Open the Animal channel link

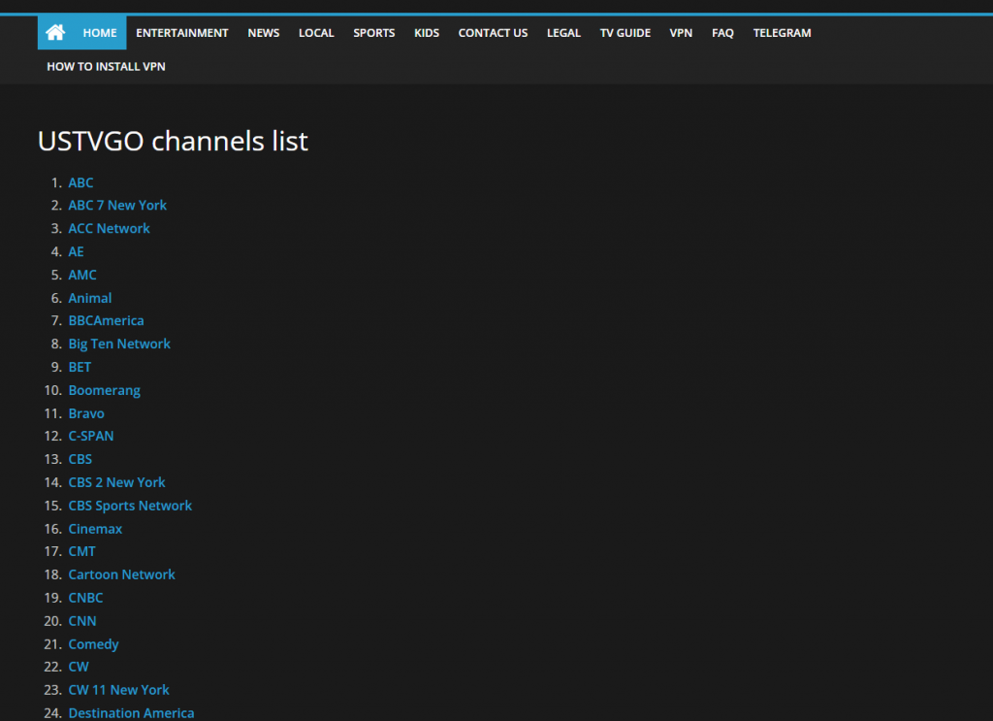tap(90, 298)
